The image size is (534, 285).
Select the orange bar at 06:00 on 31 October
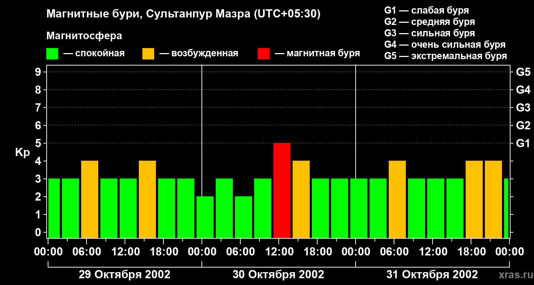point(397,199)
